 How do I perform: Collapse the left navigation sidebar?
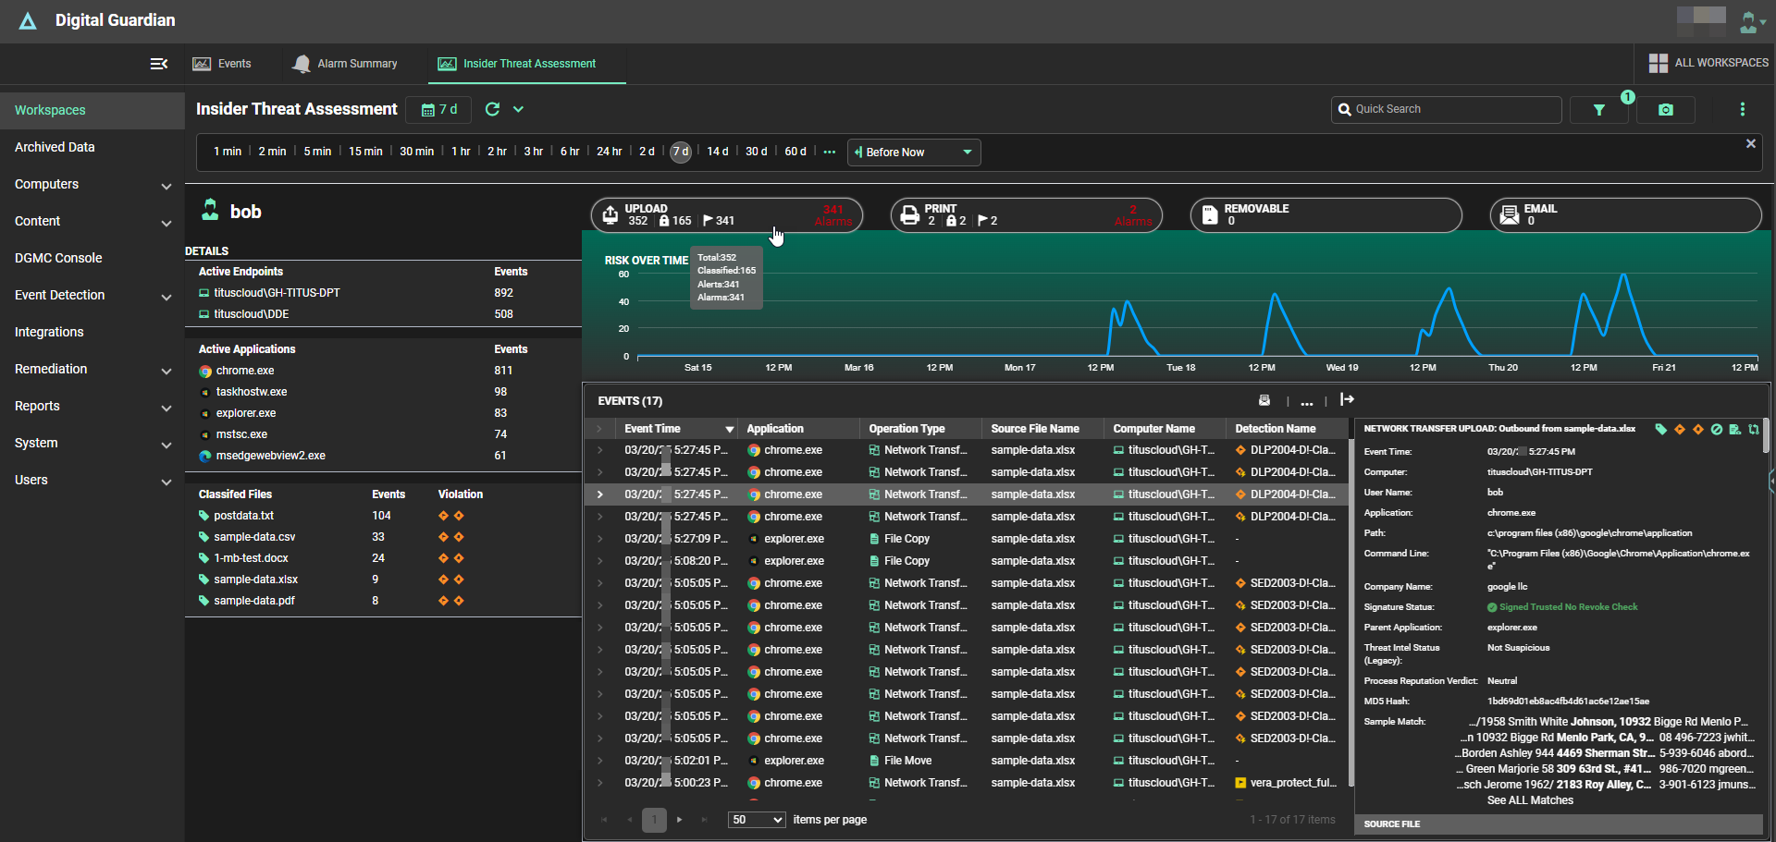(158, 64)
